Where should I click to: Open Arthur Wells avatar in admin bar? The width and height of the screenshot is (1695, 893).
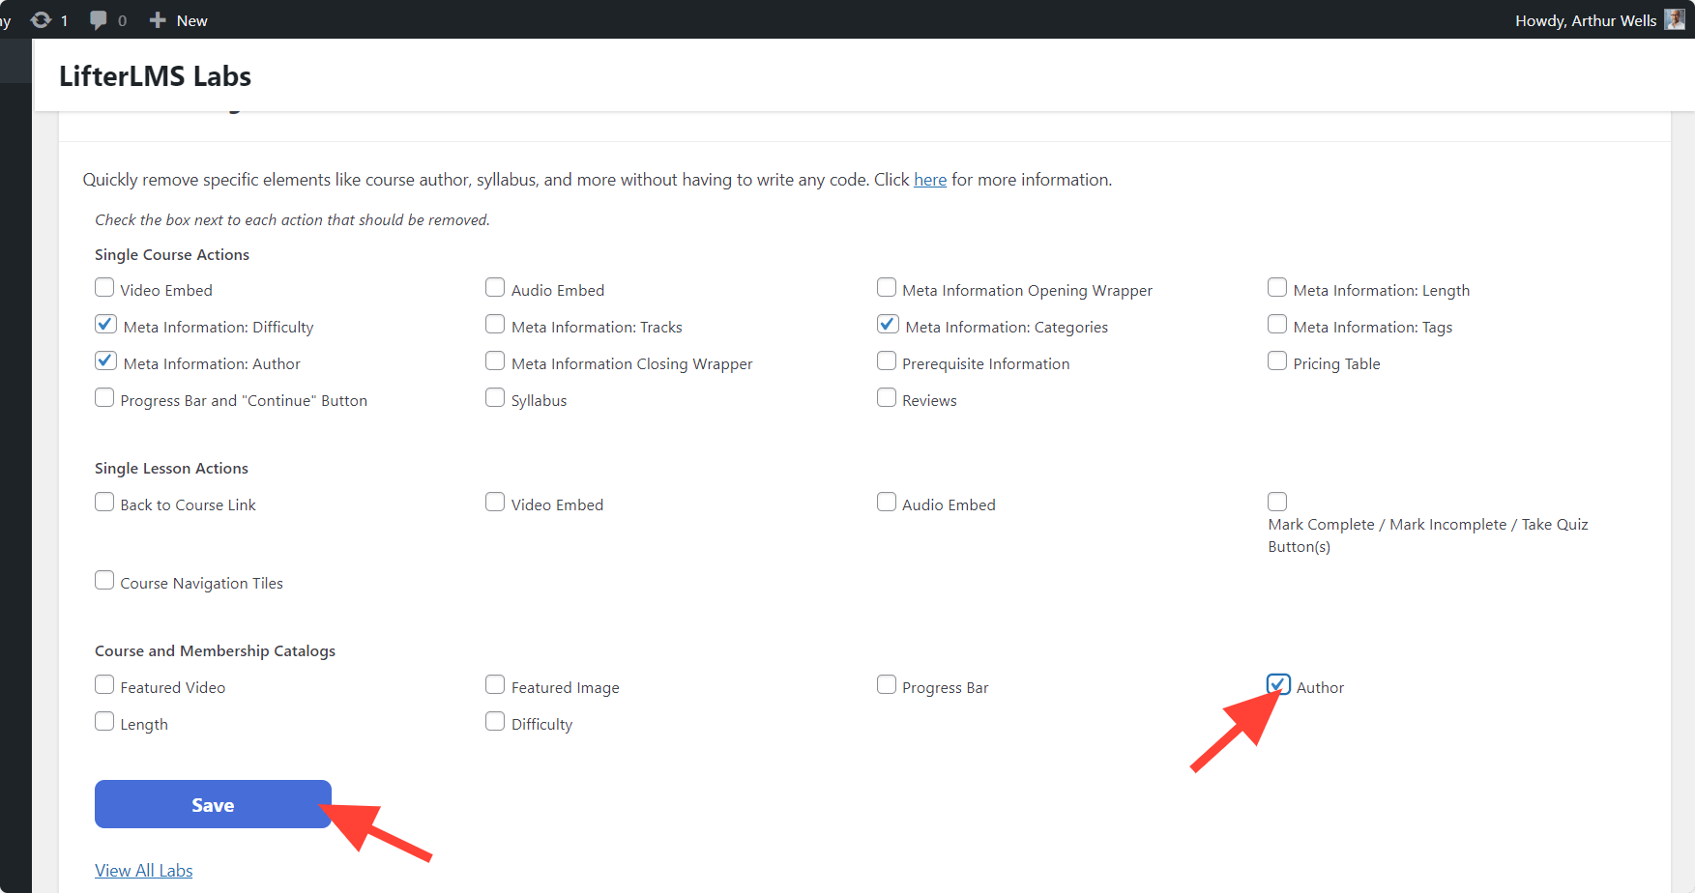tap(1675, 19)
